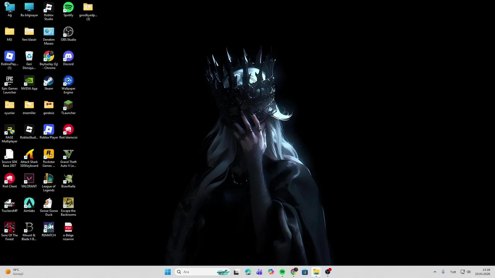Screen dimensions: 495x278
Task: Select the League of Legends icon
Action: (x=49, y=183)
